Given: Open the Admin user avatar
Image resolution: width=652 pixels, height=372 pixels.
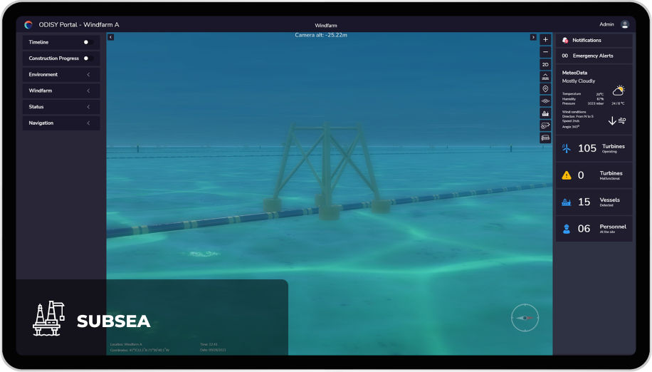Looking at the screenshot, I should click(x=624, y=24).
